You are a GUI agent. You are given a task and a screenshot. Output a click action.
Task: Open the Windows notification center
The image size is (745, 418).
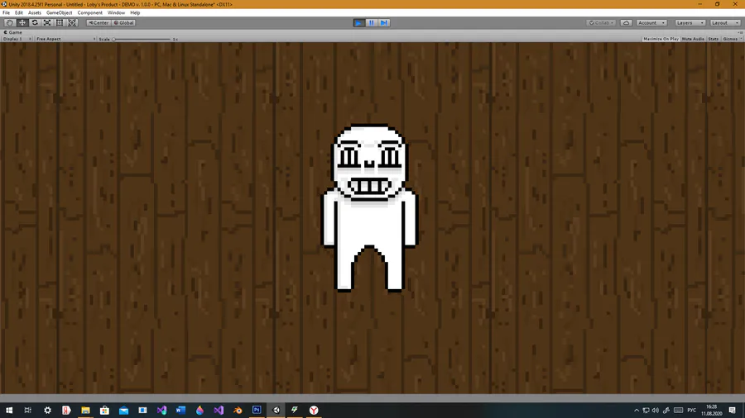click(x=733, y=411)
